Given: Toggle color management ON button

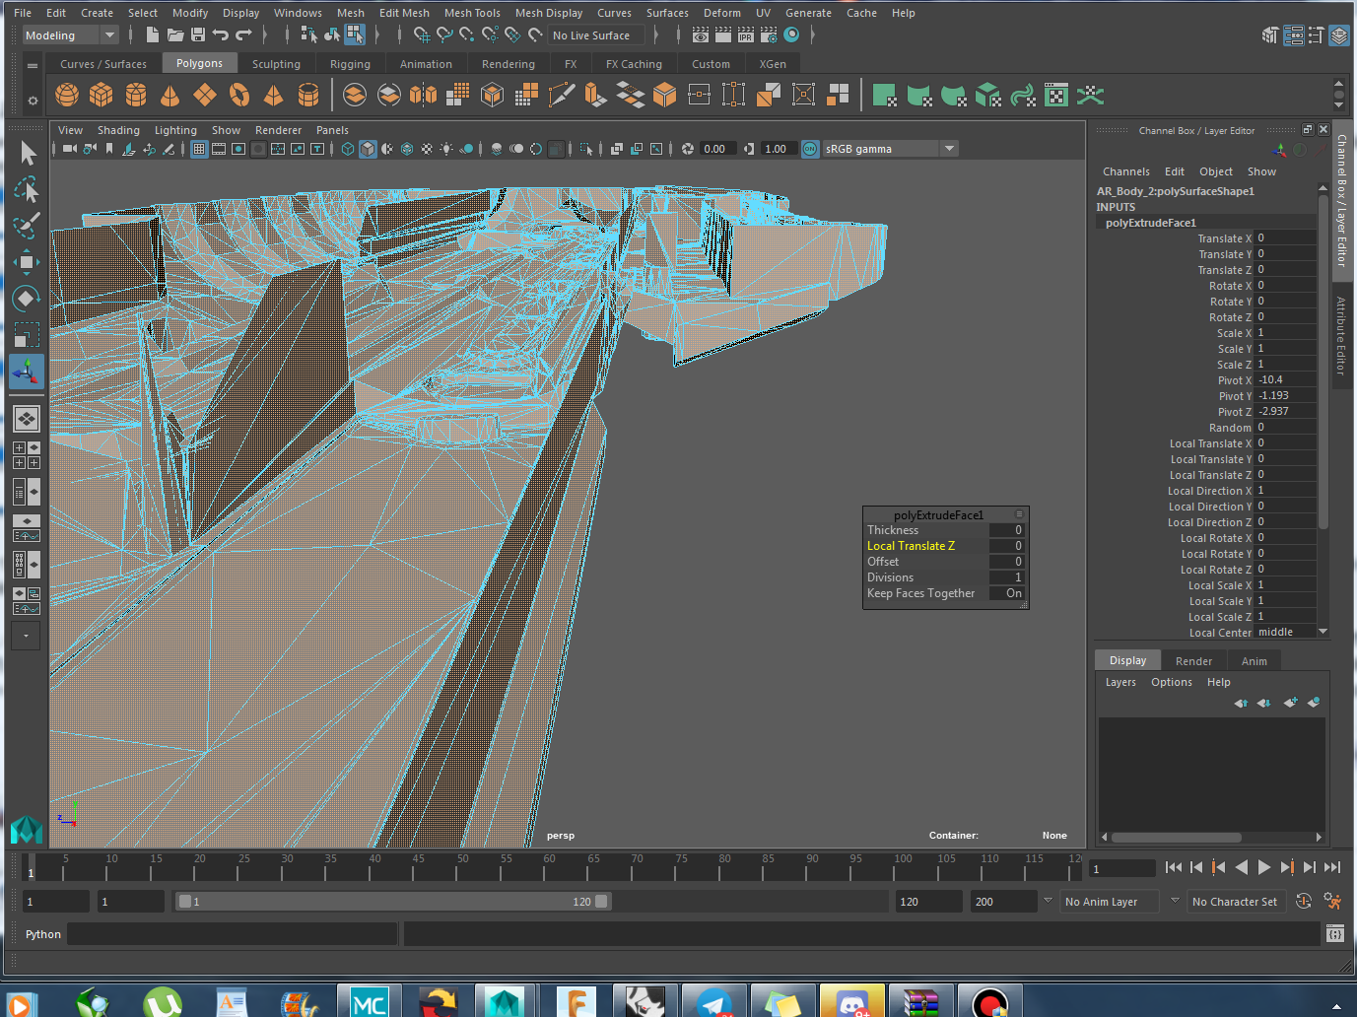Looking at the screenshot, I should click(810, 149).
